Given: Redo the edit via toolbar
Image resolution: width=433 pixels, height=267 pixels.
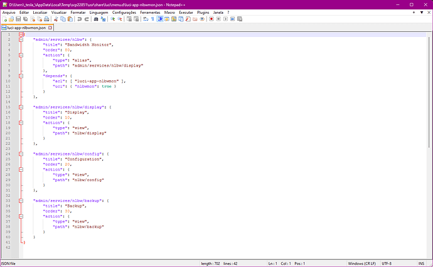Looking at the screenshot, I should pyautogui.click(x=87, y=19).
